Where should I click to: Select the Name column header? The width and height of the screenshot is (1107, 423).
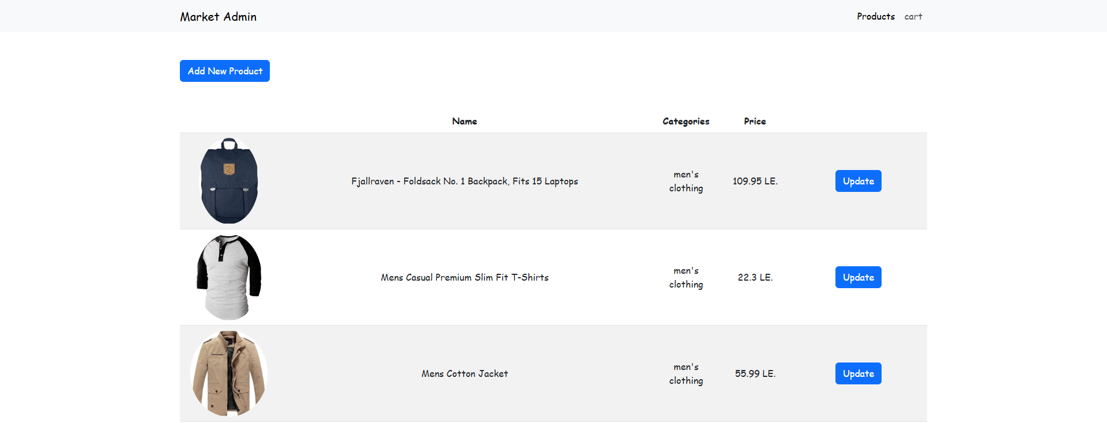[x=465, y=121]
